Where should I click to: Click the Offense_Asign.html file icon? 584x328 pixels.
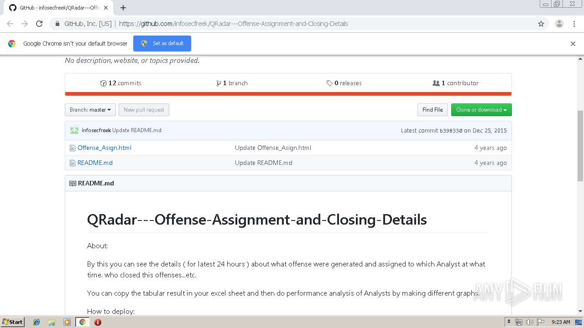[72, 148]
